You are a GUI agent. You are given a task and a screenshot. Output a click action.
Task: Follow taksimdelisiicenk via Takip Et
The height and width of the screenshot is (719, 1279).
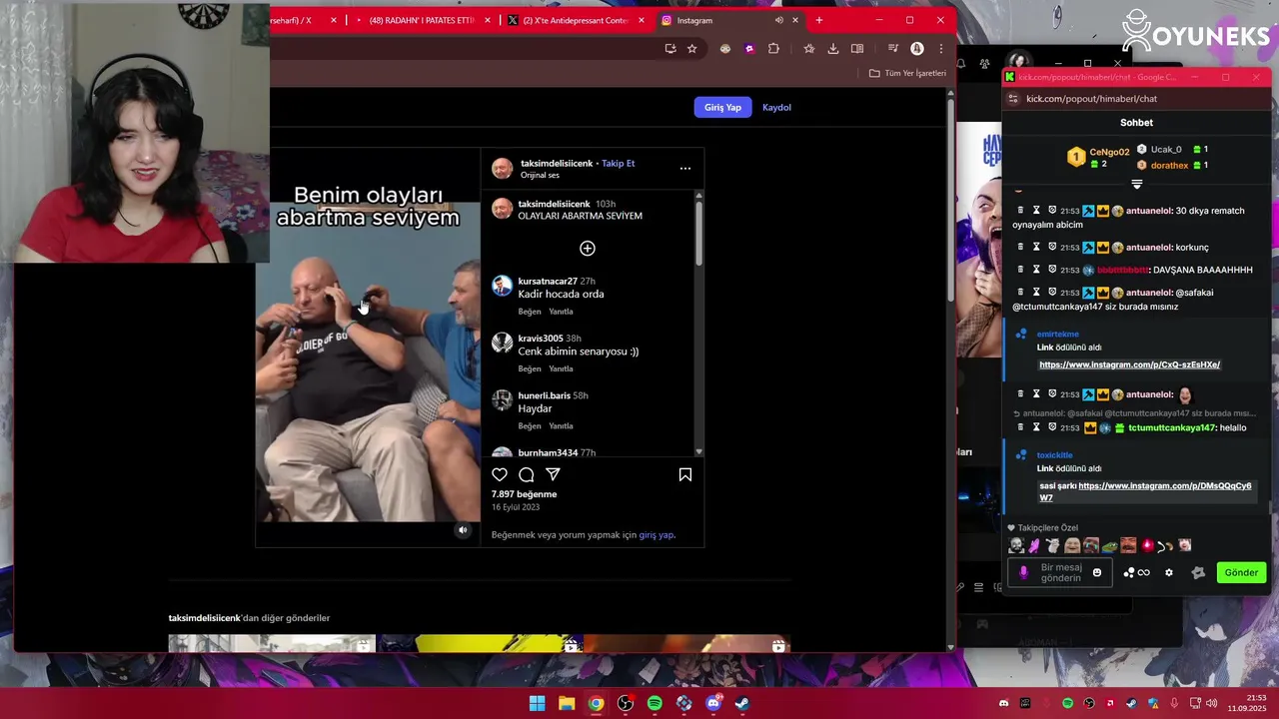pos(618,164)
